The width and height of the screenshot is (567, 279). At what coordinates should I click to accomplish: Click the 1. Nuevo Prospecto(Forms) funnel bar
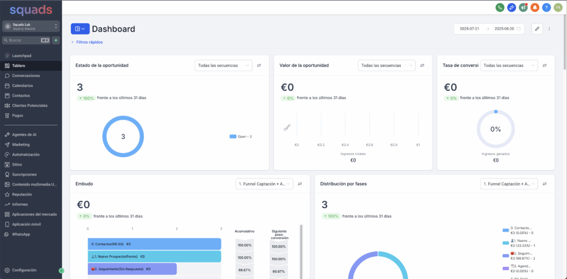click(154, 257)
